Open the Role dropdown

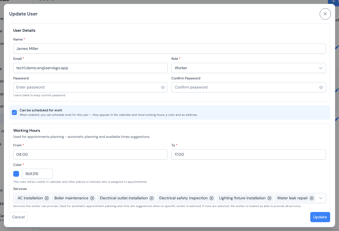pos(248,68)
